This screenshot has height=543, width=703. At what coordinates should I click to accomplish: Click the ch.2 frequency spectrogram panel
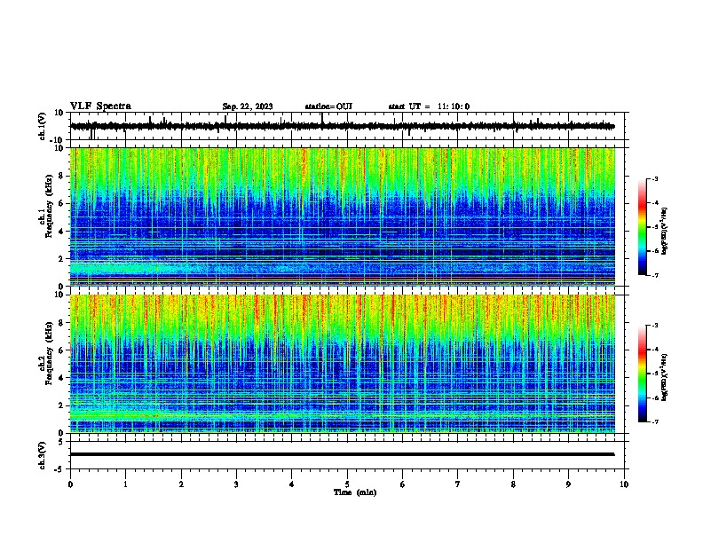343,364
